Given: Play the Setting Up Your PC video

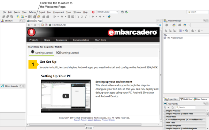Looking at the screenshot, I should point(66,96).
